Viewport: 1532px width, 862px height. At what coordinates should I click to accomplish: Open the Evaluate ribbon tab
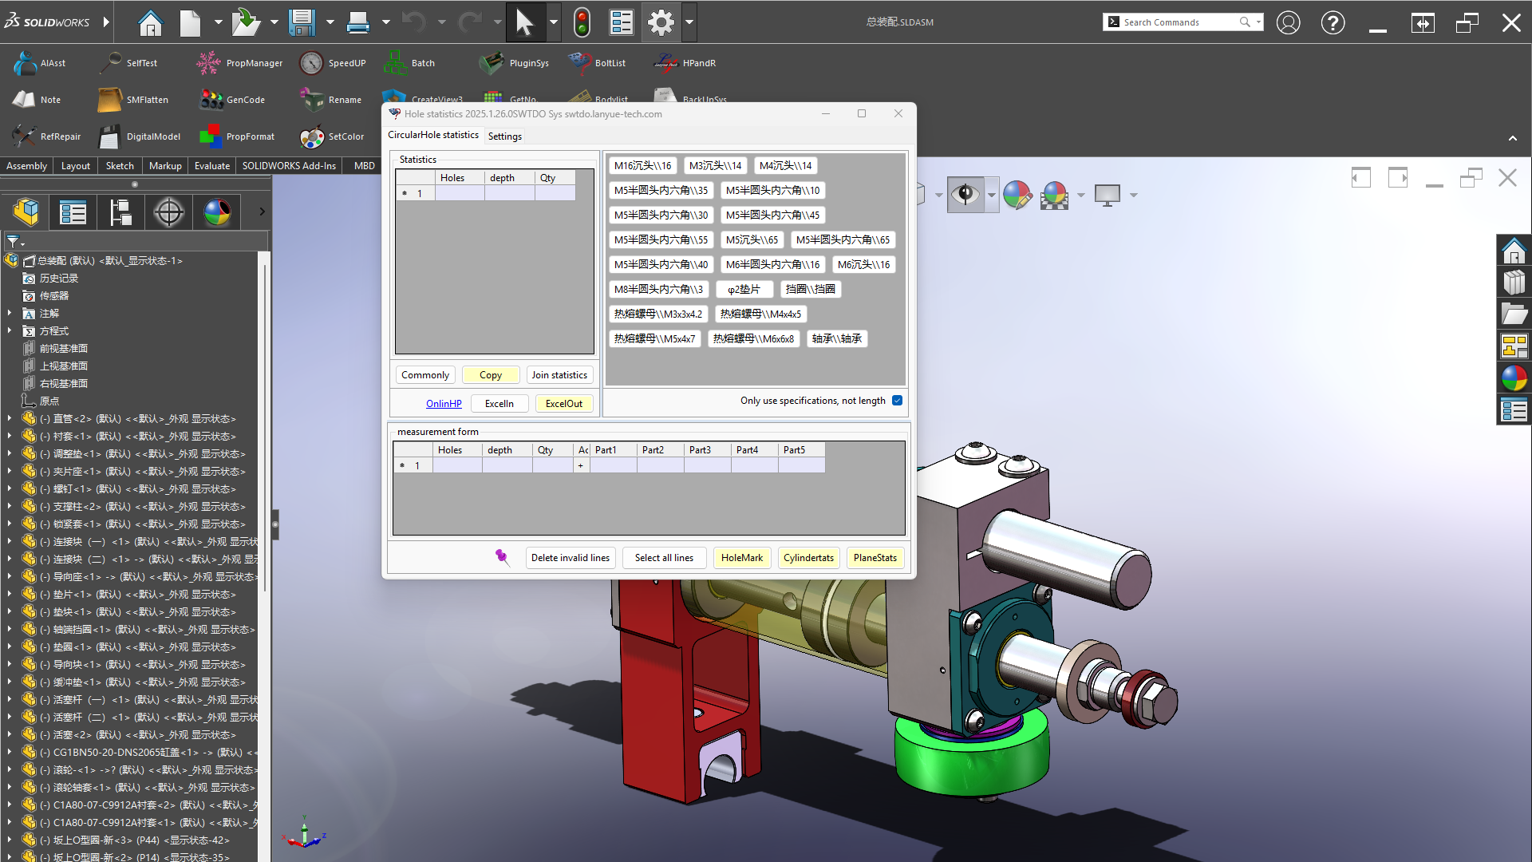[211, 166]
